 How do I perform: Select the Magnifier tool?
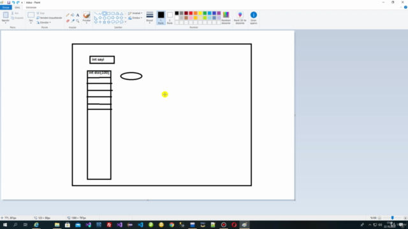pos(78,21)
